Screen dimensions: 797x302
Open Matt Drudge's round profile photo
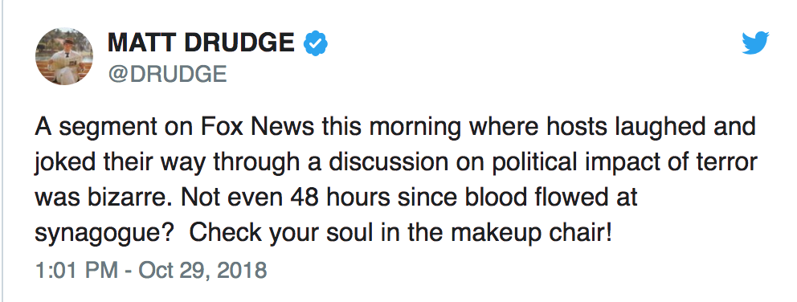click(64, 56)
